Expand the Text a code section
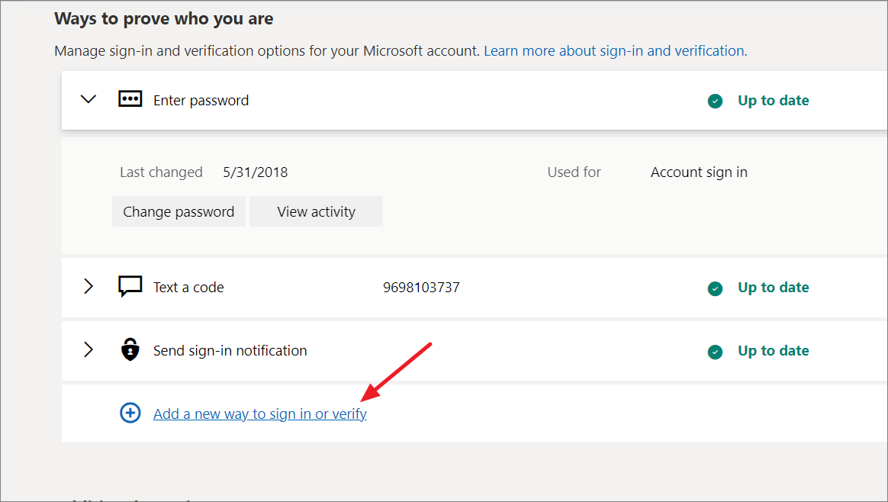 click(88, 286)
